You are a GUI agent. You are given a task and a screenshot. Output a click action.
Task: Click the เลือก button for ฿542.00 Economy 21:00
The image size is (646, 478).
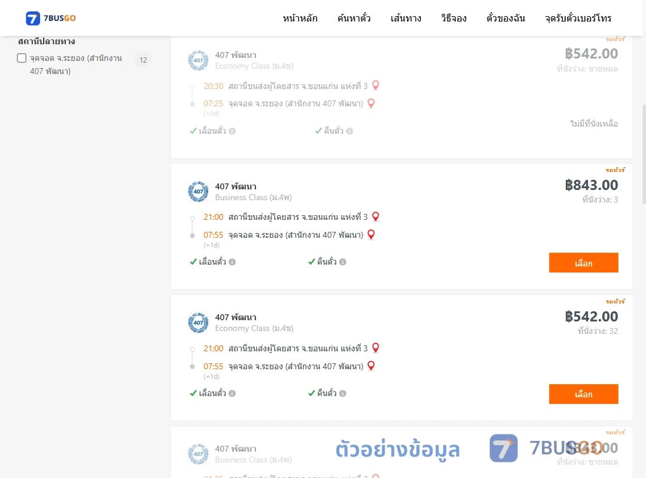click(583, 394)
